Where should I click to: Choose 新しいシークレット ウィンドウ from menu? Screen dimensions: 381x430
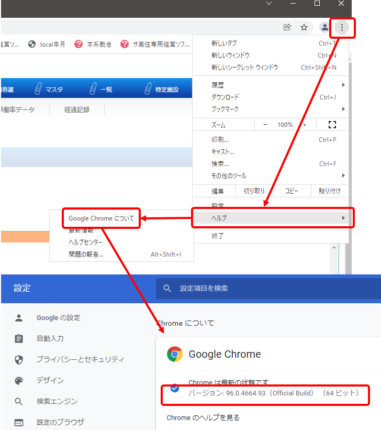pyautogui.click(x=244, y=68)
